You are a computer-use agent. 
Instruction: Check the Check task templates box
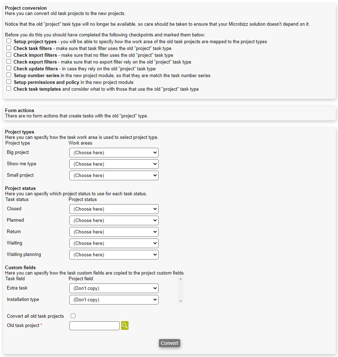tap(9, 89)
